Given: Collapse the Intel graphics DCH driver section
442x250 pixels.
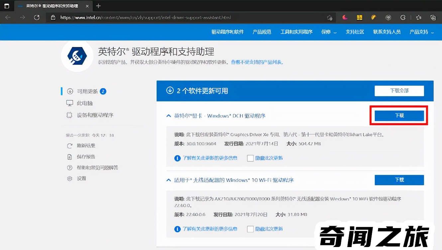Looking at the screenshot, I should point(168,116).
